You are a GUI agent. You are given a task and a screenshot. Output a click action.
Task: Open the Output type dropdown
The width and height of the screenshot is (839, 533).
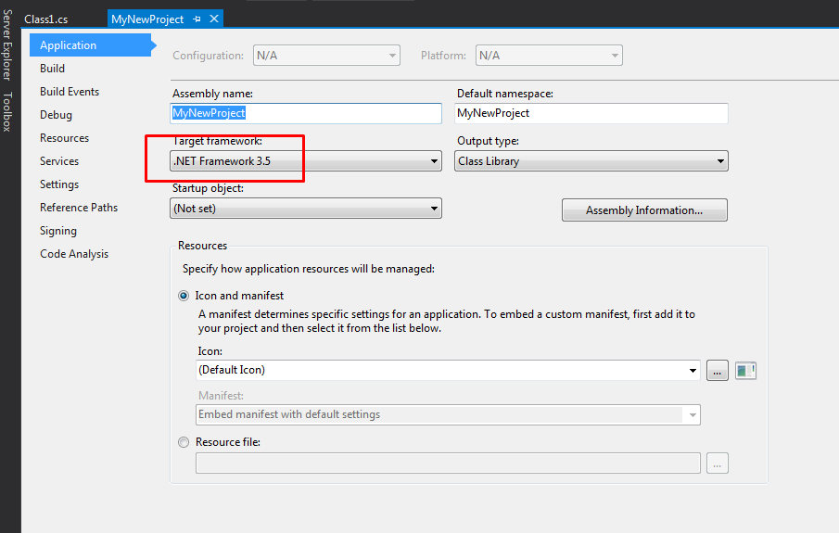click(591, 161)
